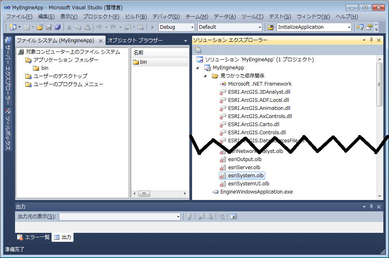The height and width of the screenshot is (258, 389).
Task: Switch to the エラー一覧 tab
Action: (34, 237)
